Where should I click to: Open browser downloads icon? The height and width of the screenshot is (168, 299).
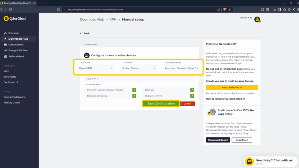pyautogui.click(x=275, y=10)
